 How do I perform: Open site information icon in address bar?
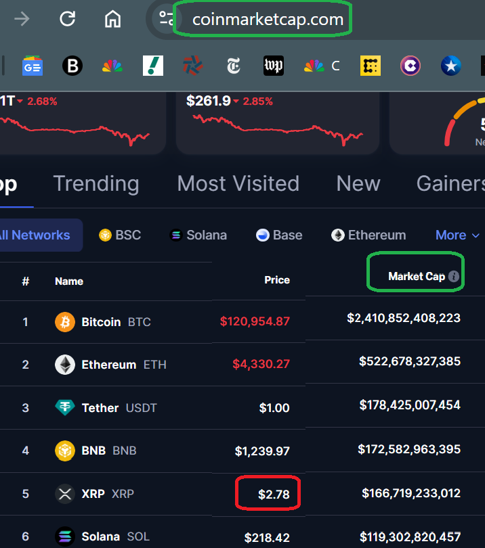click(x=166, y=18)
